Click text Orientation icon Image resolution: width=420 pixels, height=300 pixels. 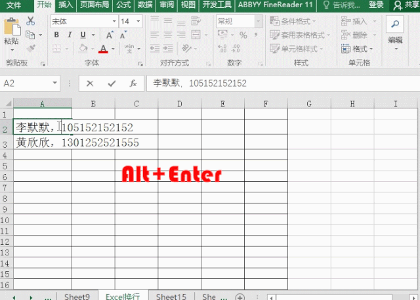tap(186, 49)
